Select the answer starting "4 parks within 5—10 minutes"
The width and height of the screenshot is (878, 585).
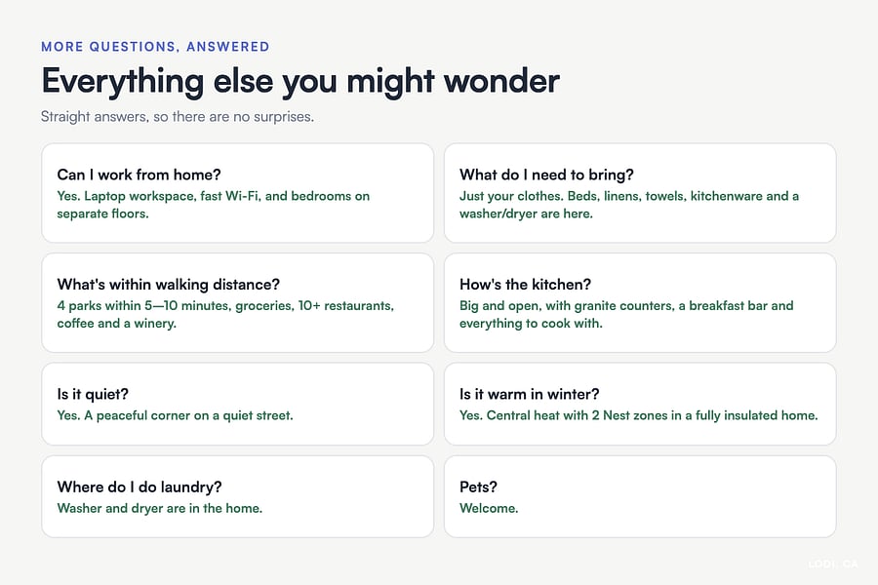point(225,315)
